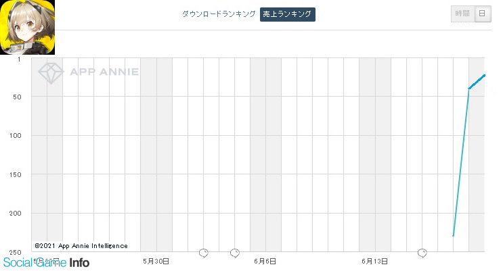Click the APP ANNIE watermark text
This screenshot has height=271, width=501.
pos(104,72)
